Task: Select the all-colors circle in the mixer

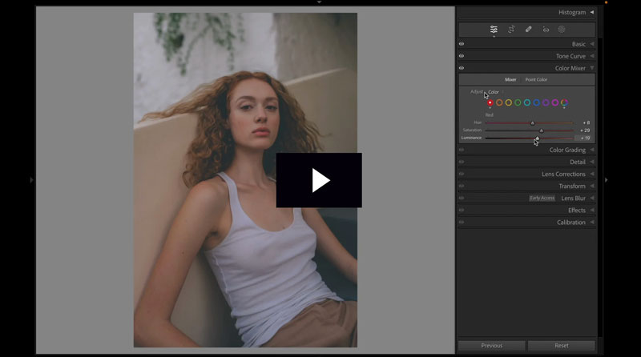Action: click(564, 102)
